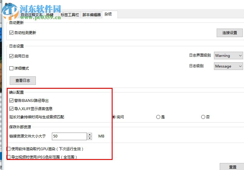Screen dimensions: 244x170
Task: Open the 脚本编辑器 tab
Action: (92, 15)
